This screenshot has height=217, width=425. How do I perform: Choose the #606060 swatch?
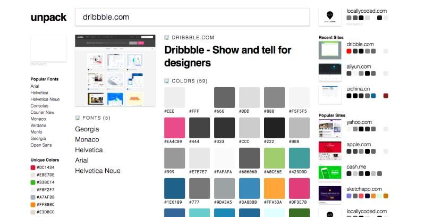249,158
